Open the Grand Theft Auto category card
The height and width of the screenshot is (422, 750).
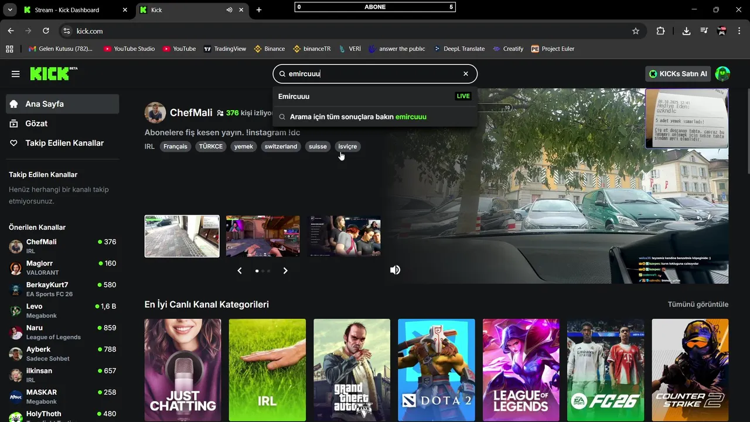point(352,370)
